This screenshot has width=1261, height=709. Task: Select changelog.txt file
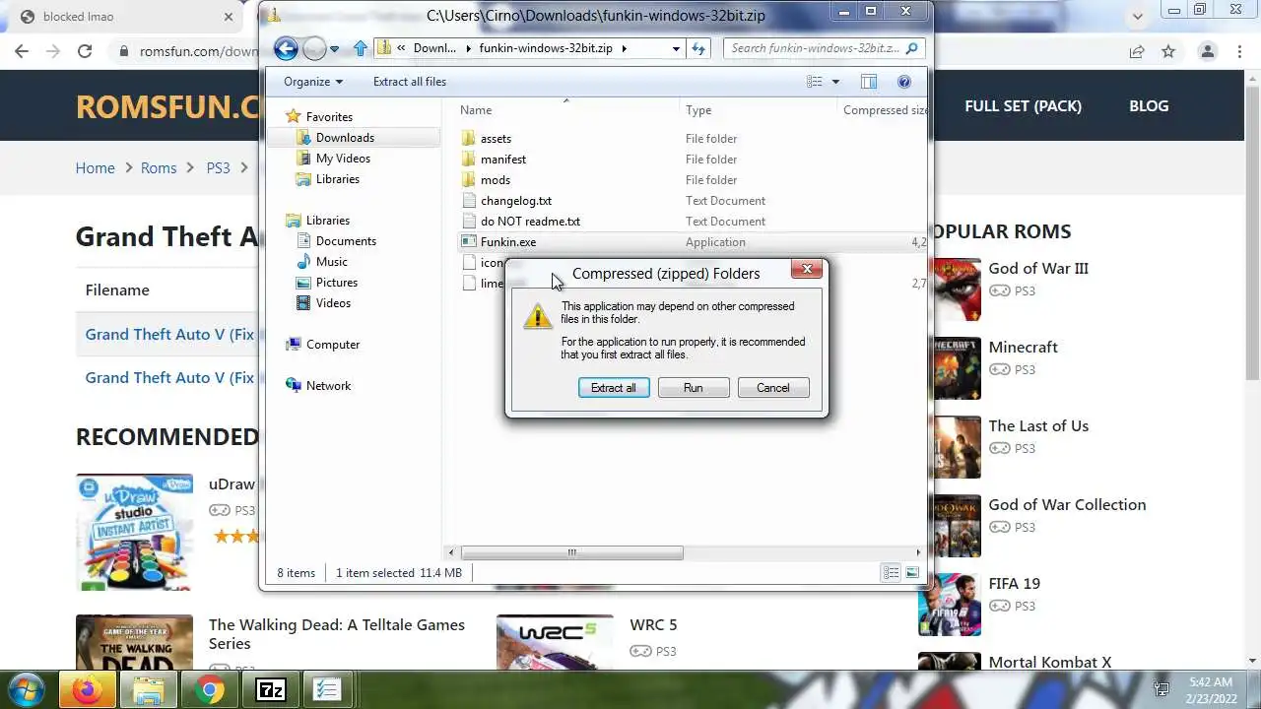tap(516, 201)
